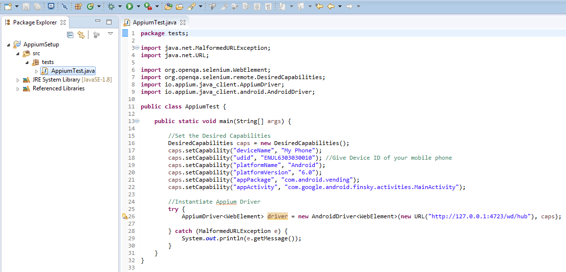
Task: Expand the JRE System Library node
Action: coord(18,80)
